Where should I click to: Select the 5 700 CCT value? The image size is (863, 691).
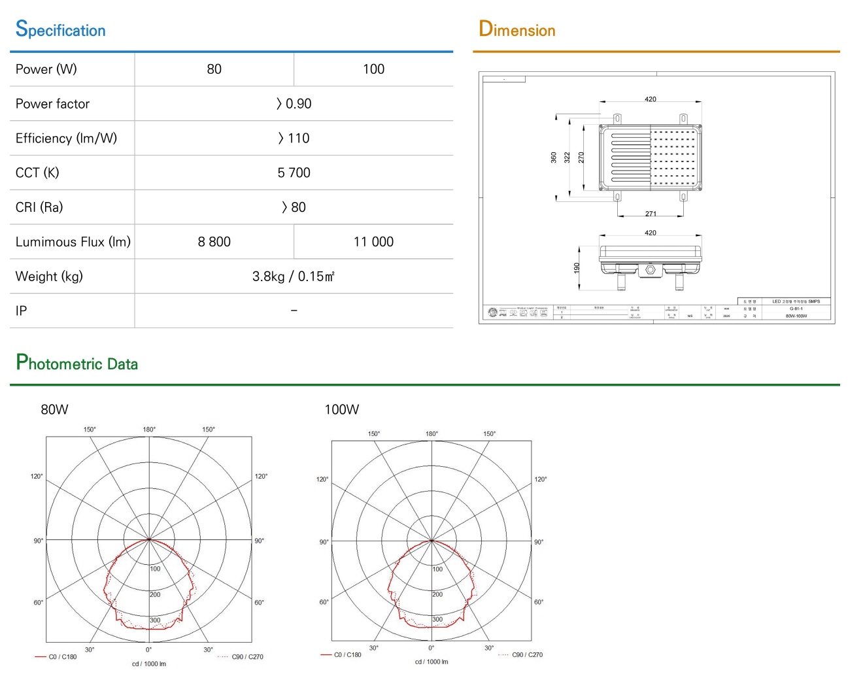294,173
